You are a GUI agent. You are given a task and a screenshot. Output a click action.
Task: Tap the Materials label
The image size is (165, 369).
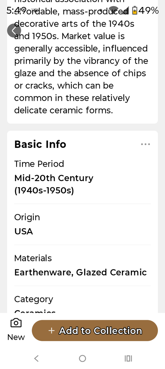33,258
